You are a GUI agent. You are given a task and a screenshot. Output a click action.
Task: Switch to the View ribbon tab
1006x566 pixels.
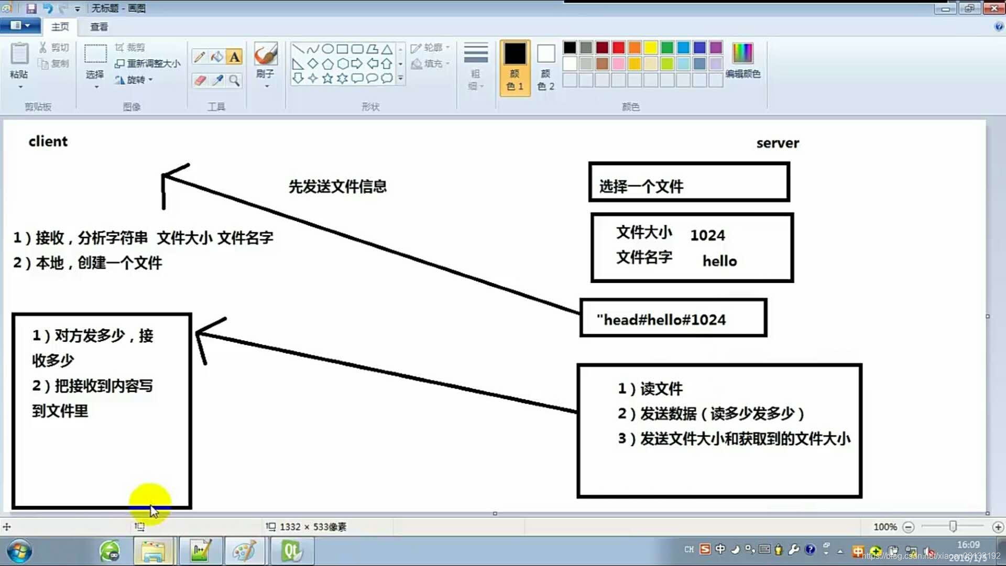click(99, 27)
